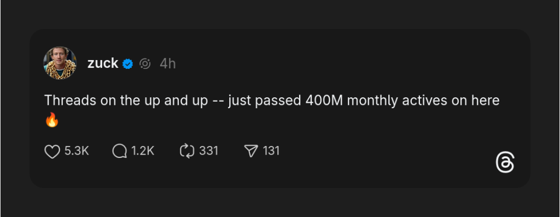Viewport: 560px width, 217px height.
Task: Open the 4h timestamp link
Action: 167,64
